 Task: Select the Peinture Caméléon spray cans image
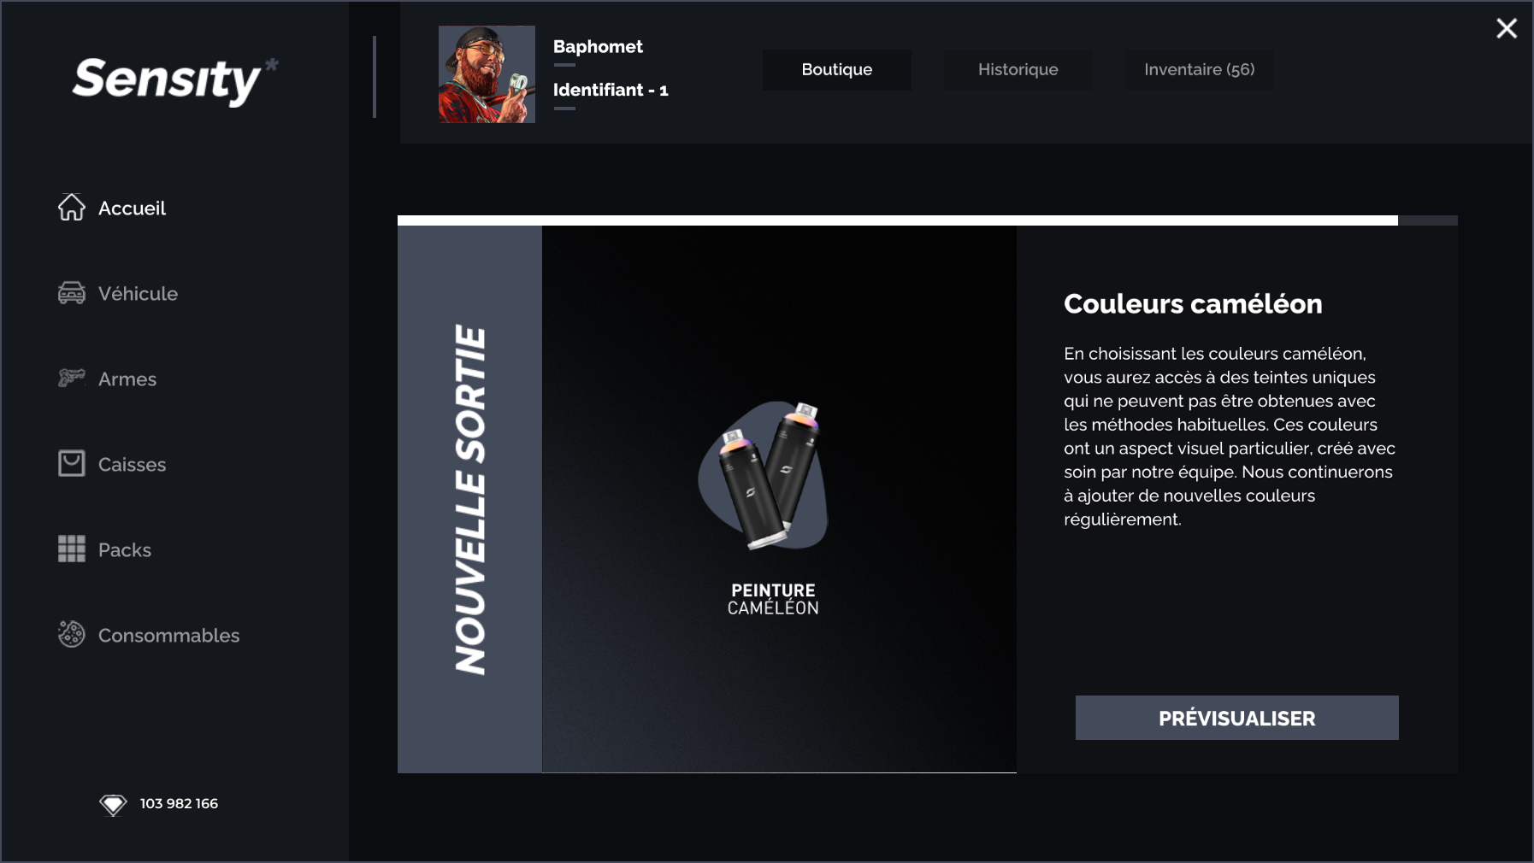(764, 476)
